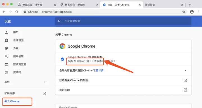Screen dimensions: 202x108
Task: Click the browser back arrow
Action: pos(4,12)
